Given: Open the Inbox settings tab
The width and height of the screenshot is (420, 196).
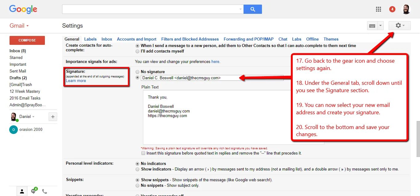Looking at the screenshot, I should (107, 39).
